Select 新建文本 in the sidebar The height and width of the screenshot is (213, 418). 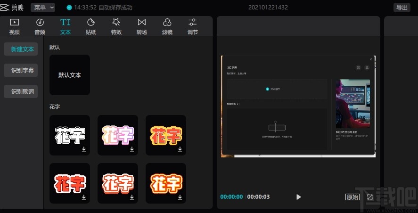click(21, 49)
